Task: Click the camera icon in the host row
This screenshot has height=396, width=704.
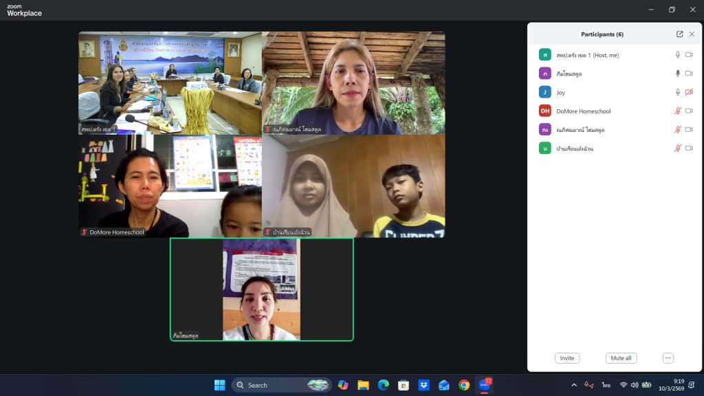Action: click(689, 54)
